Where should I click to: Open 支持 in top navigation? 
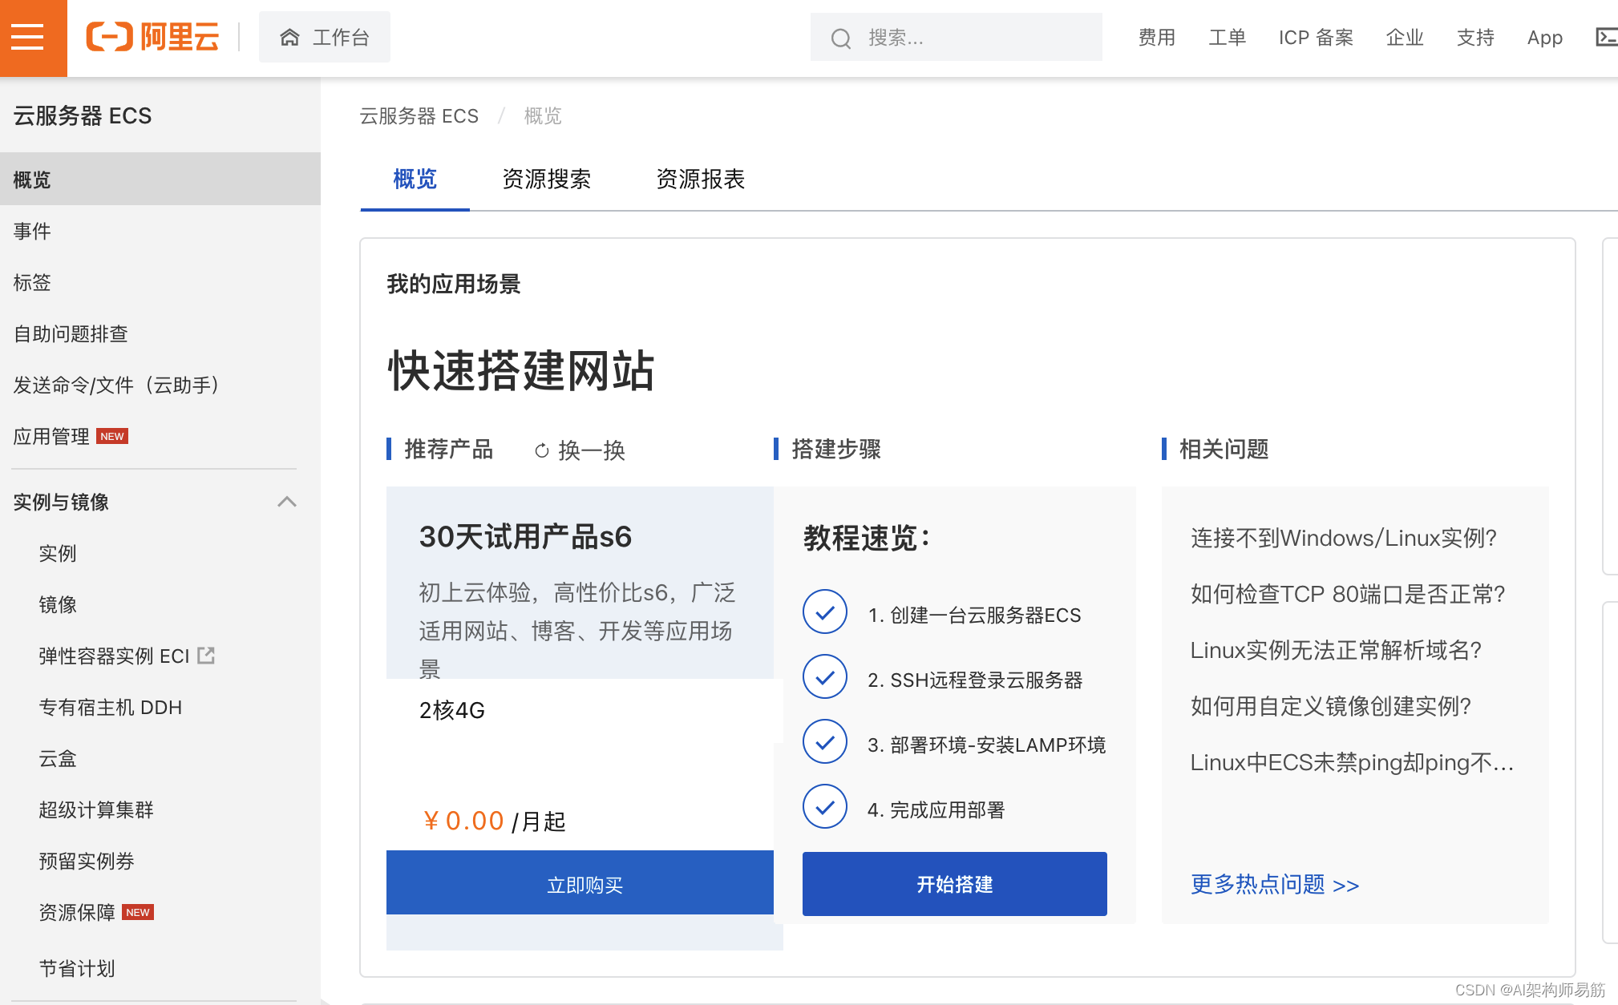(1475, 38)
